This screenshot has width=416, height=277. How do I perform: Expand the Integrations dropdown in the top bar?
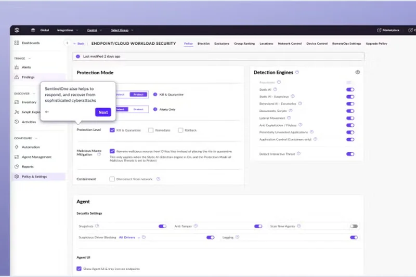67,30
